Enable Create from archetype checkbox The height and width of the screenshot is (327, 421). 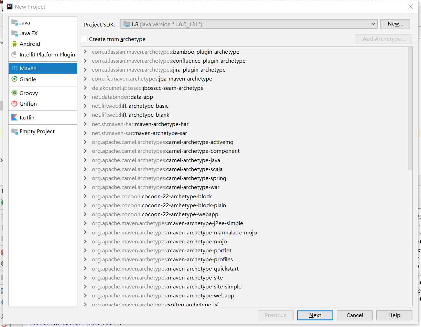pyautogui.click(x=85, y=39)
